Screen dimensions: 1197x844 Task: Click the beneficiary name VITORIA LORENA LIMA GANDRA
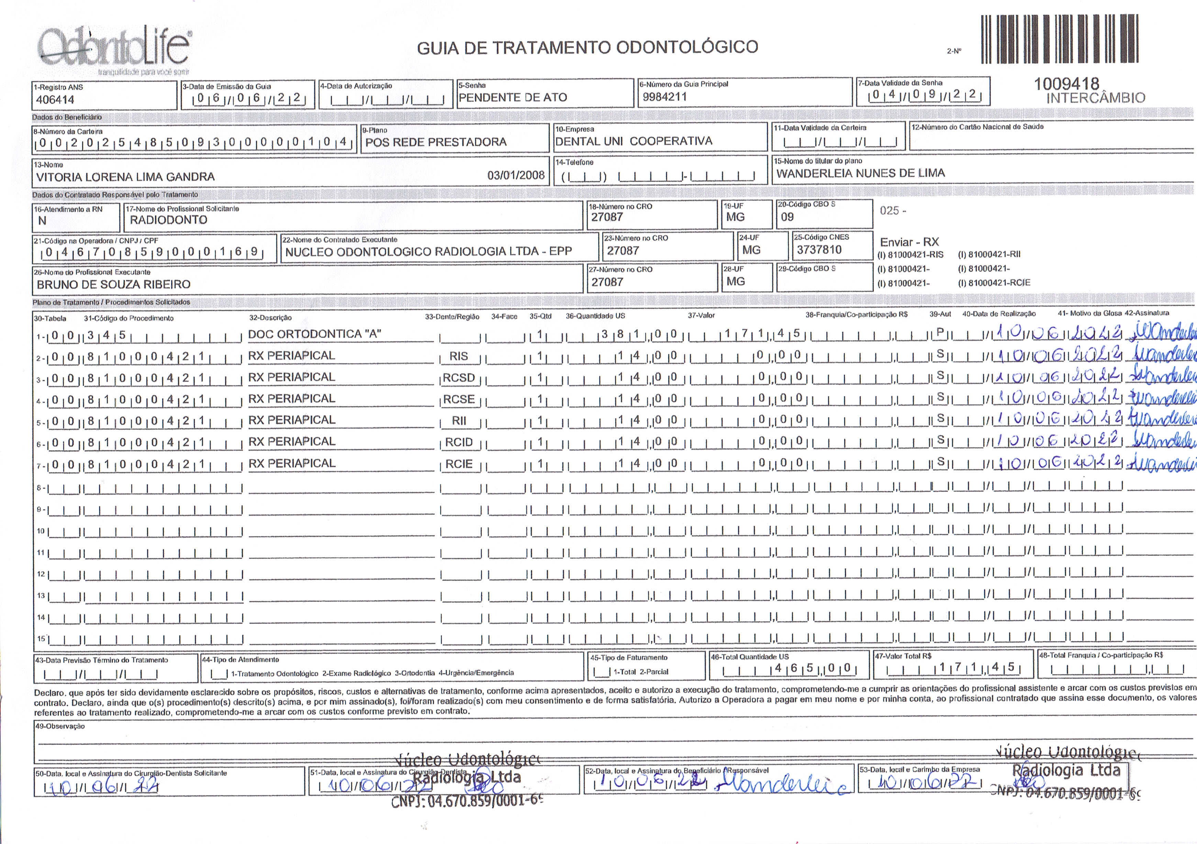[x=126, y=177]
